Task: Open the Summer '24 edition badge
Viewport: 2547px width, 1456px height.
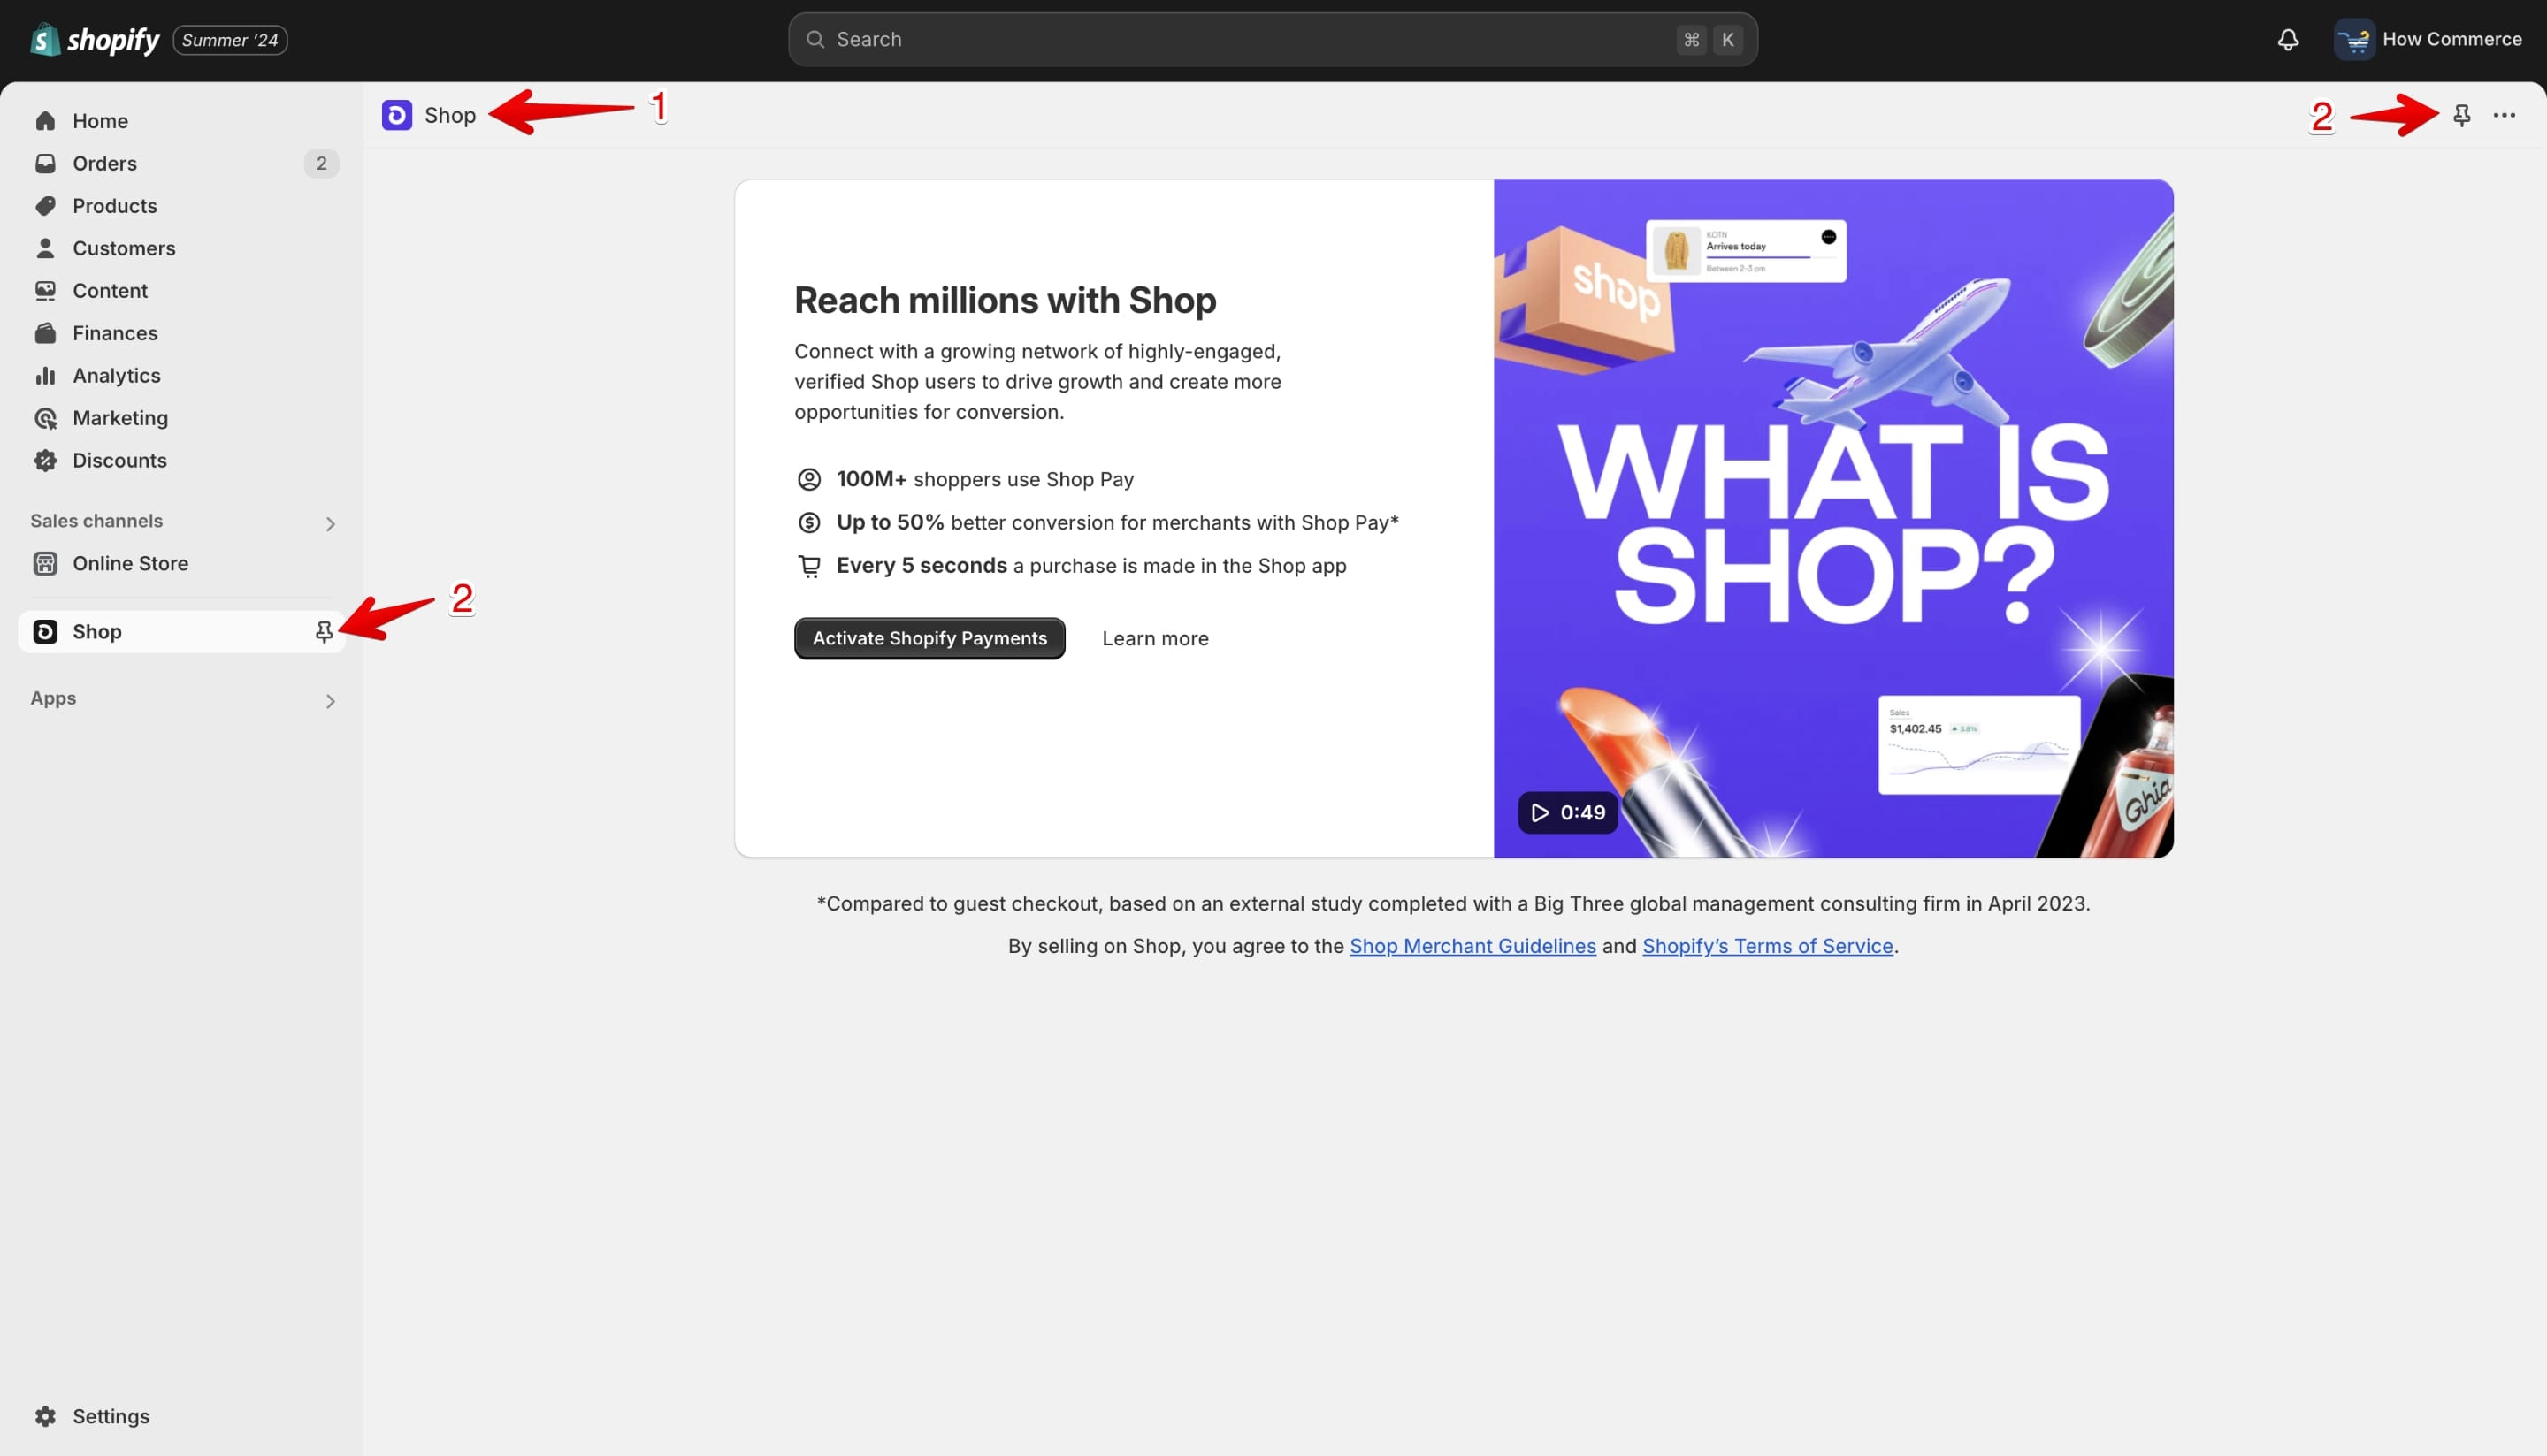Action: coord(230,40)
